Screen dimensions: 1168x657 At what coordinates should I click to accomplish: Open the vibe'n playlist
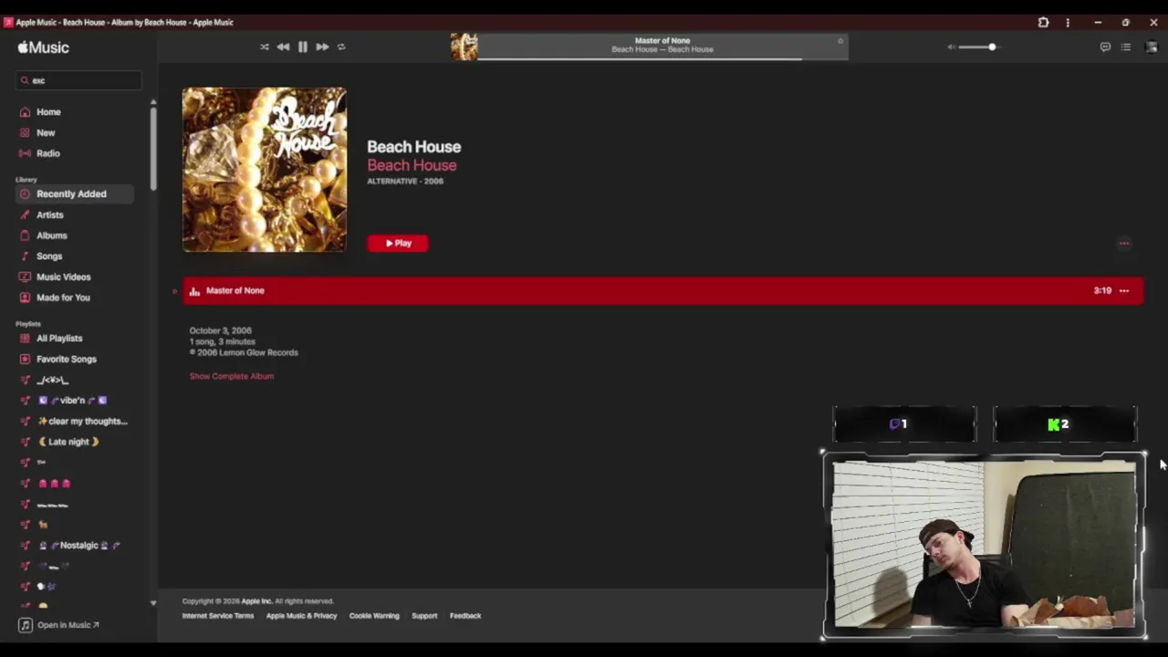pyautogui.click(x=74, y=401)
